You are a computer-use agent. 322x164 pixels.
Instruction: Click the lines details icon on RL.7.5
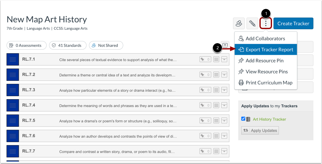[216, 121]
